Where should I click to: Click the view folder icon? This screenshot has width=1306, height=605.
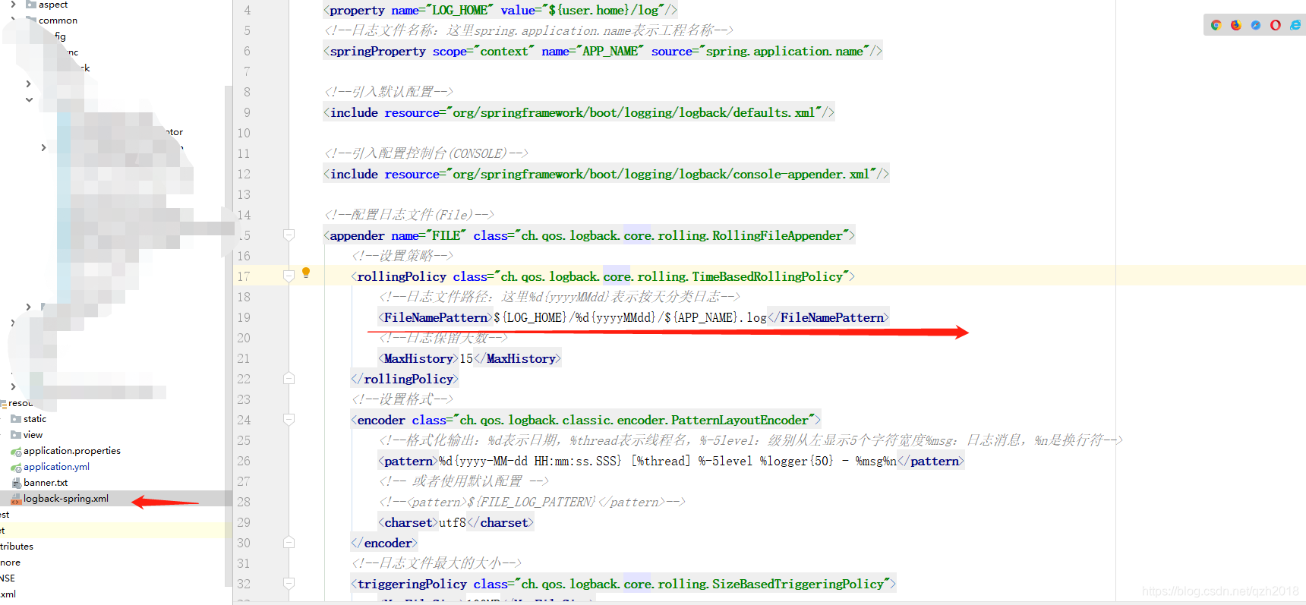16,435
